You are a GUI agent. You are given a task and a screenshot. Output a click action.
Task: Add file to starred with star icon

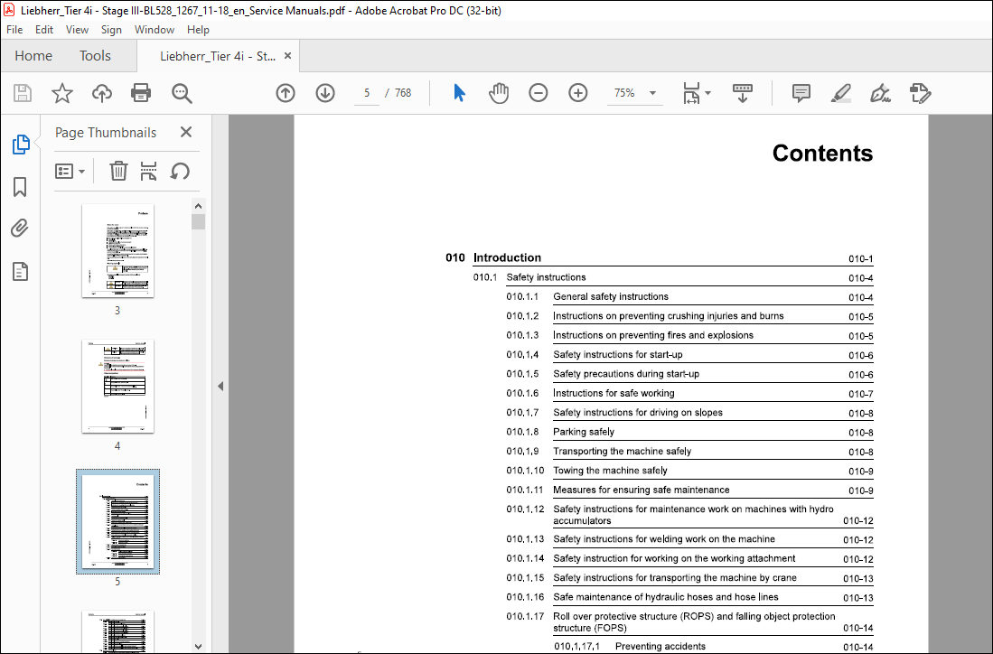62,93
